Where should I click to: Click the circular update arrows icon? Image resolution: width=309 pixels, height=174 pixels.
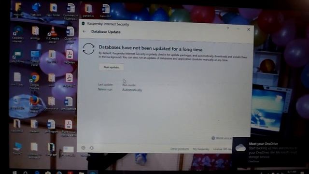point(88,48)
